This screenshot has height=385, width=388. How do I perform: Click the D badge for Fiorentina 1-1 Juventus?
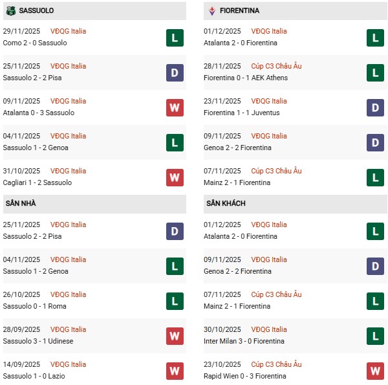[x=375, y=107]
